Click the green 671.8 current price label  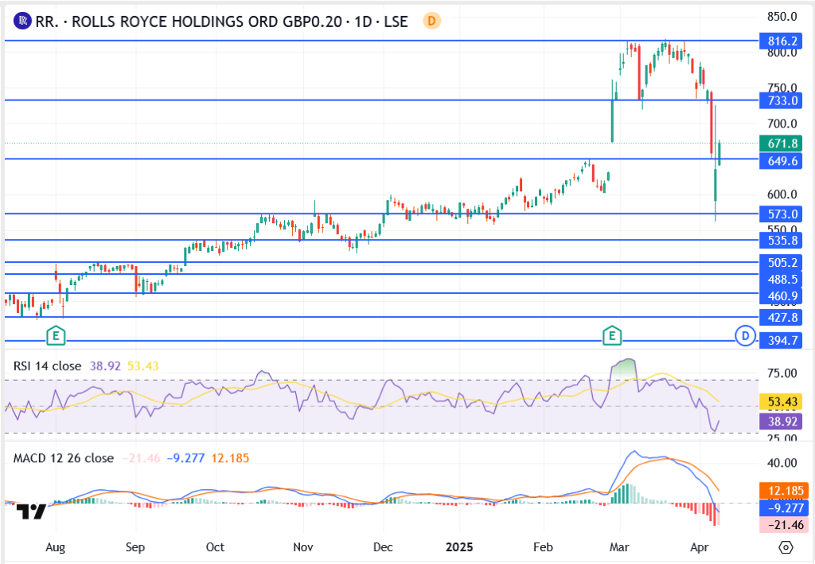782,143
